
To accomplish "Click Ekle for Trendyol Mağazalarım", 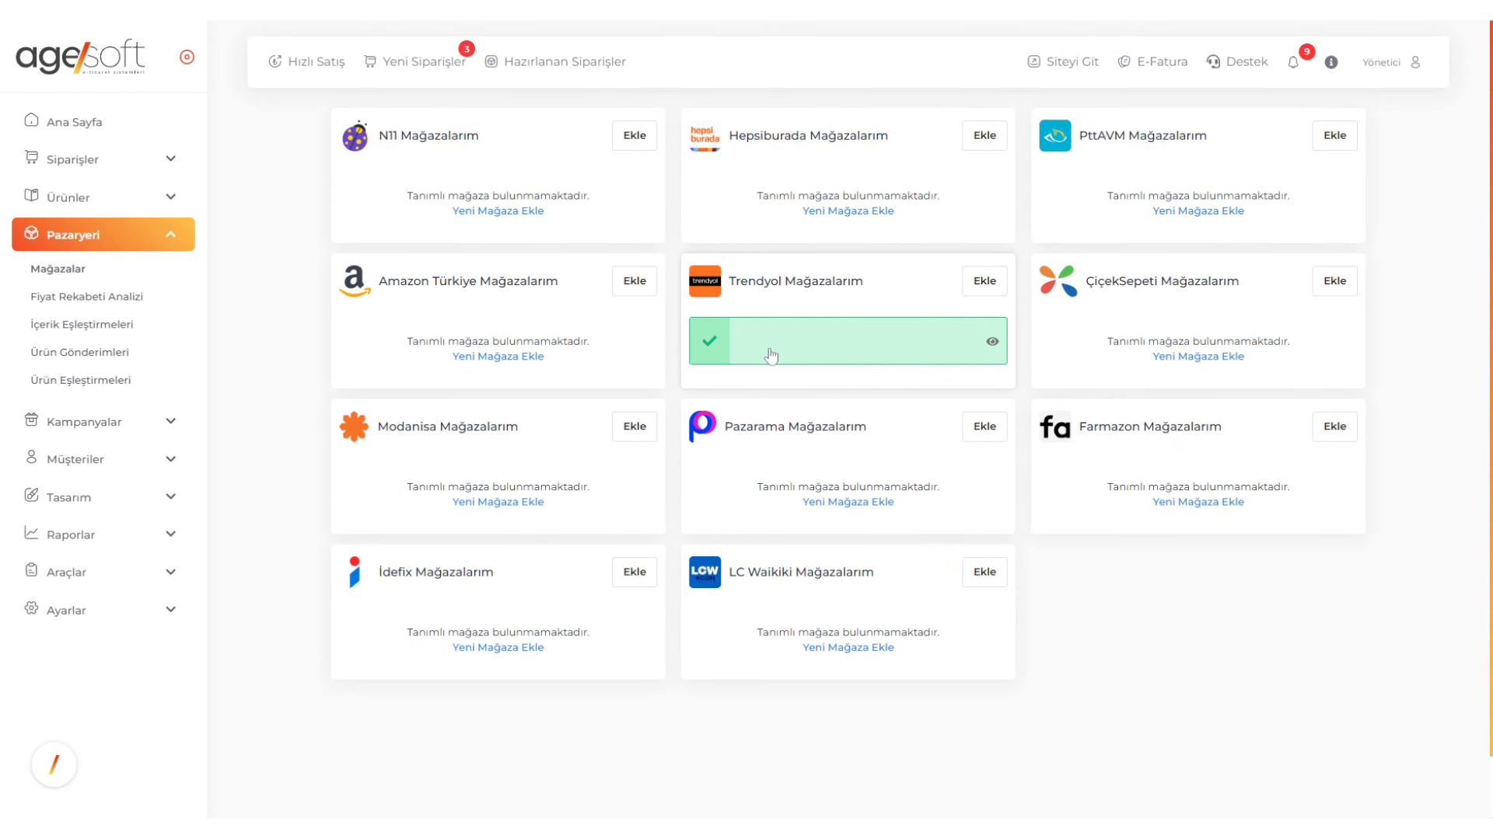I will click(984, 281).
